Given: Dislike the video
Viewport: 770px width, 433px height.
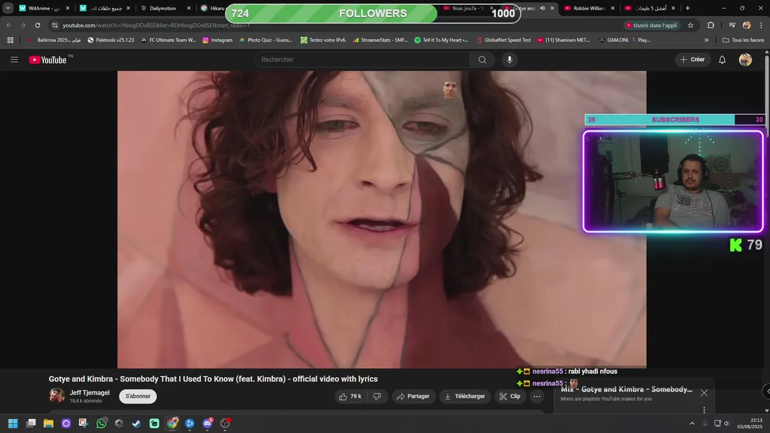Looking at the screenshot, I should pyautogui.click(x=377, y=396).
